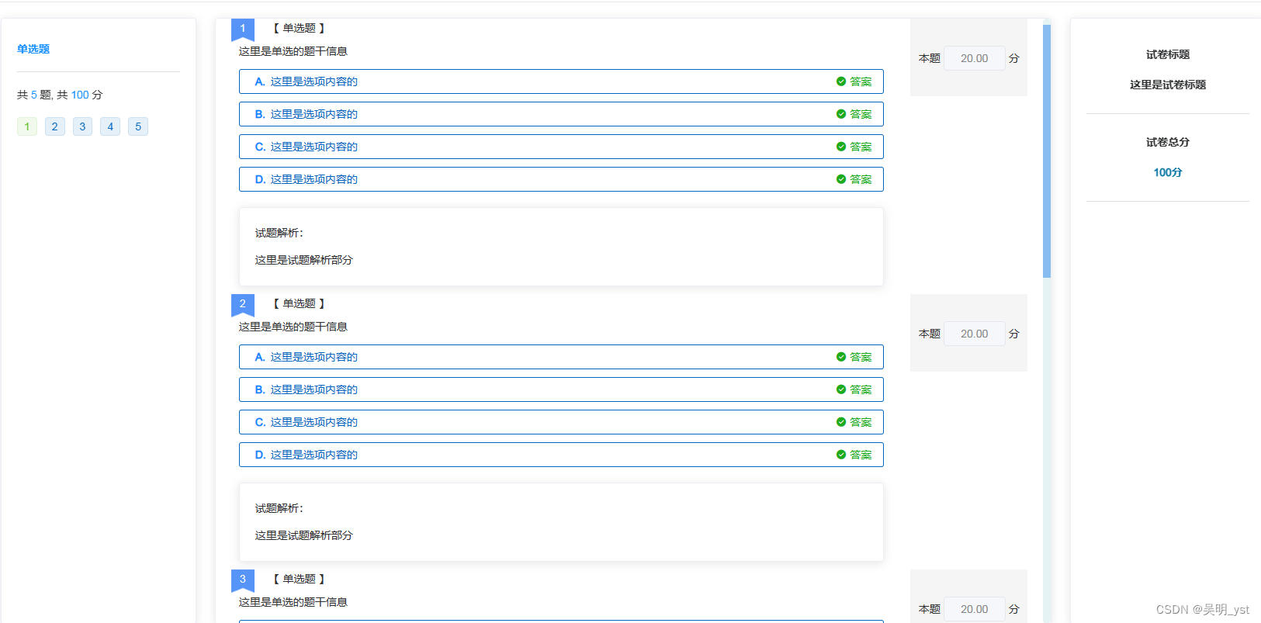
Task: Click the 【单选题】 label of question 3
Action: pyautogui.click(x=299, y=579)
